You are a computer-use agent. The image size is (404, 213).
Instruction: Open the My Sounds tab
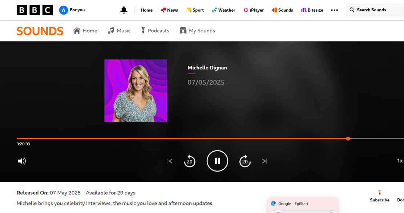pyautogui.click(x=197, y=31)
